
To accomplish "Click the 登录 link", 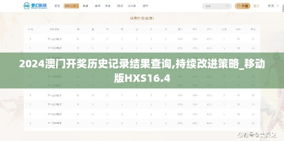I will (x=256, y=6).
